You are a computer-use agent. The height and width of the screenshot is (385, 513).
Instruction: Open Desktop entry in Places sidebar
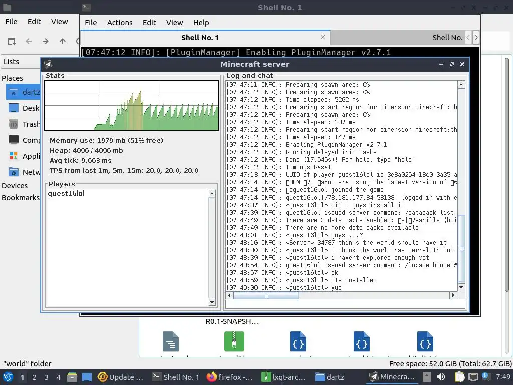(x=24, y=108)
